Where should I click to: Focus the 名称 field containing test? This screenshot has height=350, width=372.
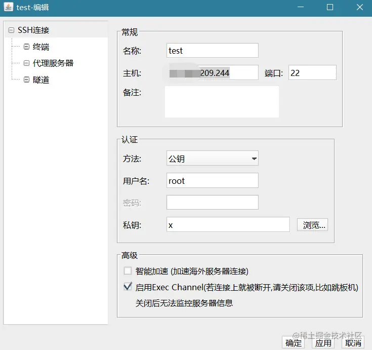(213, 50)
